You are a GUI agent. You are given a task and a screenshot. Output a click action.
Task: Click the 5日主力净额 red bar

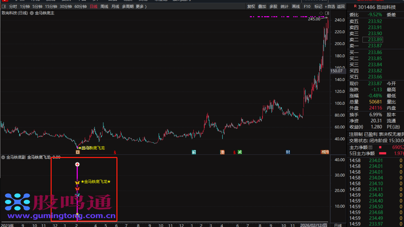(x=383, y=153)
